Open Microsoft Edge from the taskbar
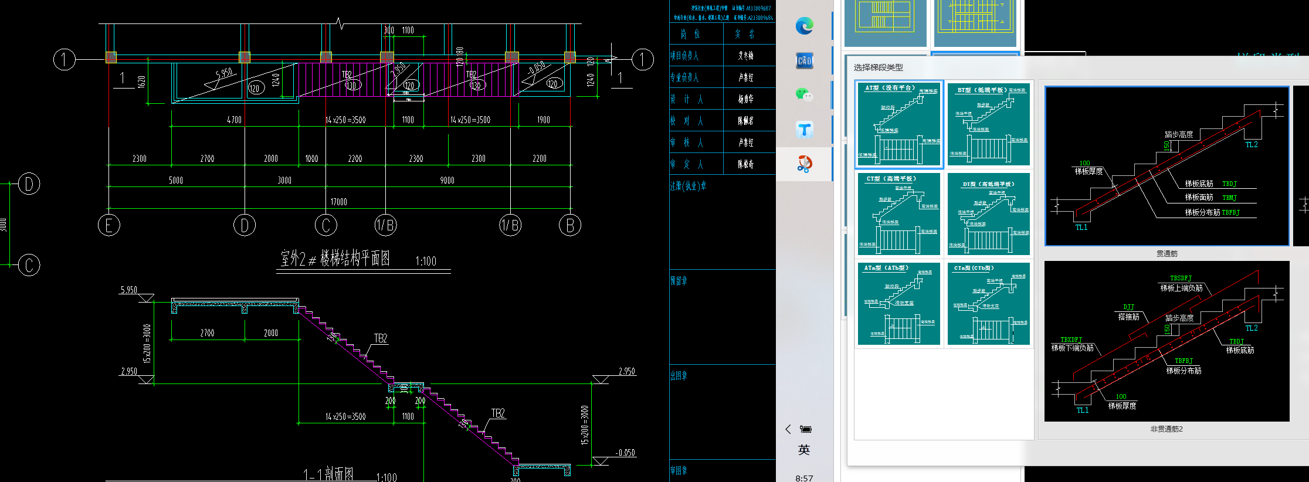 [x=804, y=26]
